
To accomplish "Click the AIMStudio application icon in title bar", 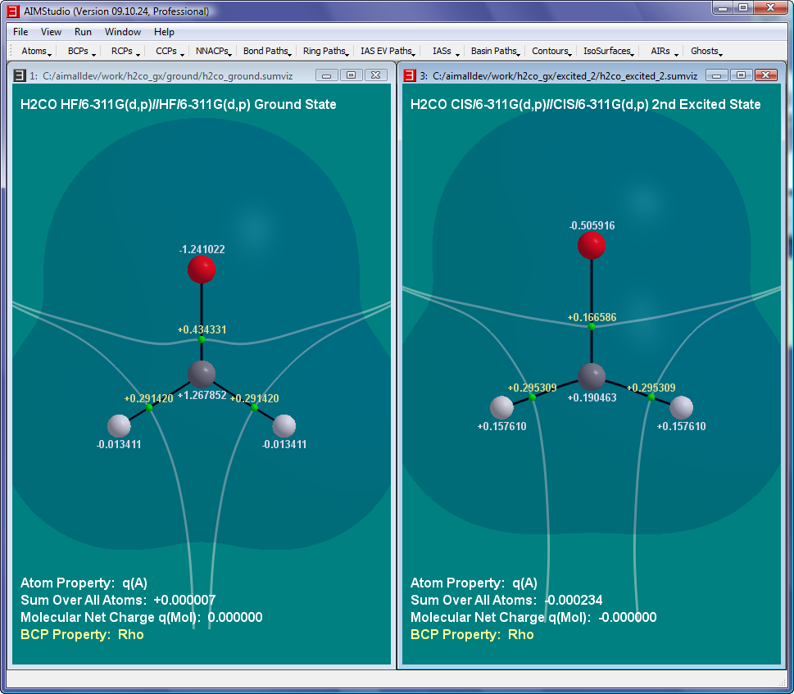I will tap(12, 11).
